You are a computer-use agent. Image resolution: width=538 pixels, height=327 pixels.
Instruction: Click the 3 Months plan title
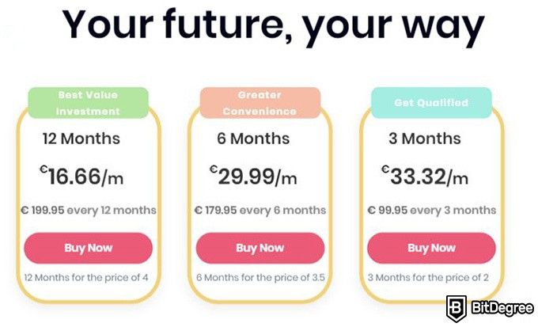425,139
